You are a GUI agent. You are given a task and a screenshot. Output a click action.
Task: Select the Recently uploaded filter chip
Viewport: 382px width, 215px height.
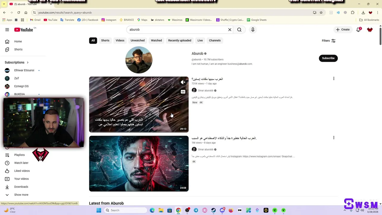[x=180, y=41]
